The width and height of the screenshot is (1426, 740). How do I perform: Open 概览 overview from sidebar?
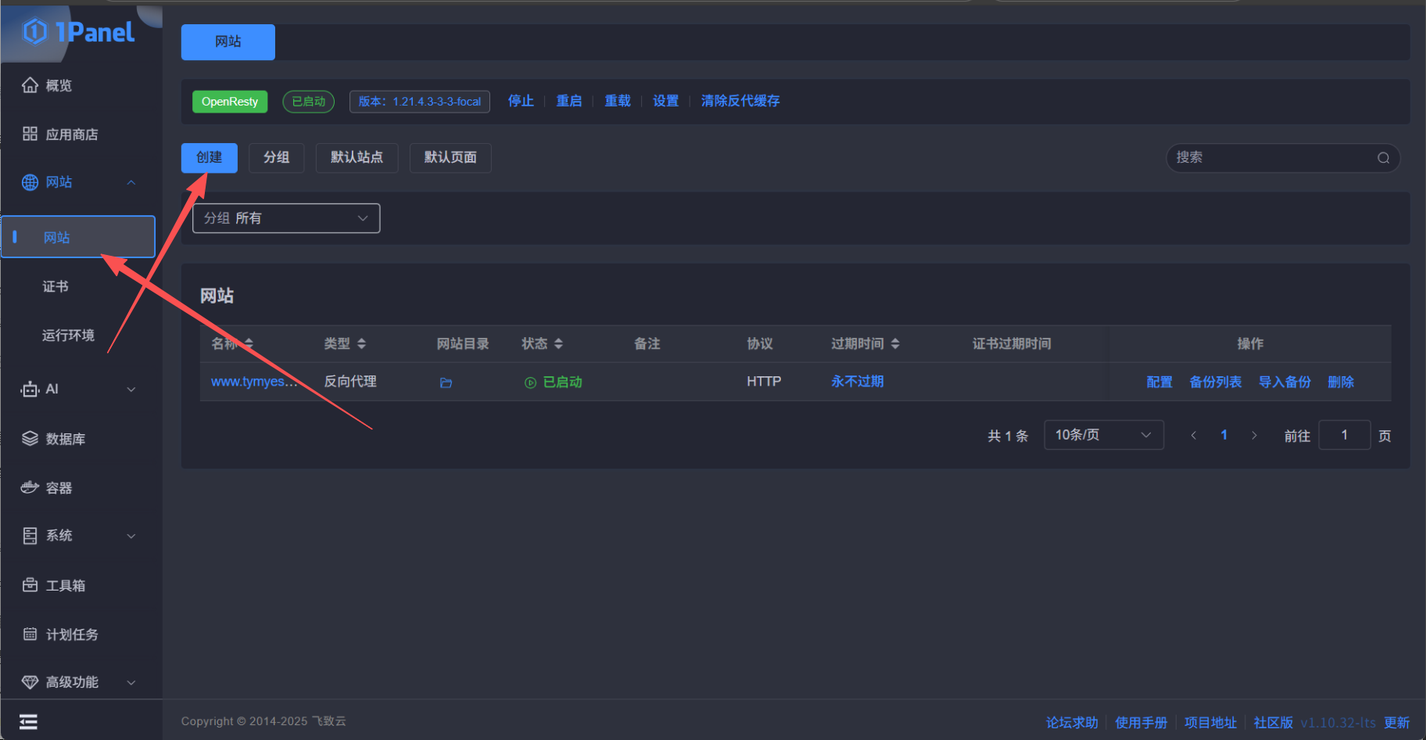59,85
